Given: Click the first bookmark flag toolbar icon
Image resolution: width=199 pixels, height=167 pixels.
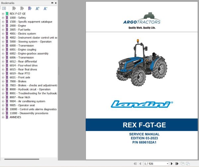Looking at the screenshot, I should tap(14, 9).
